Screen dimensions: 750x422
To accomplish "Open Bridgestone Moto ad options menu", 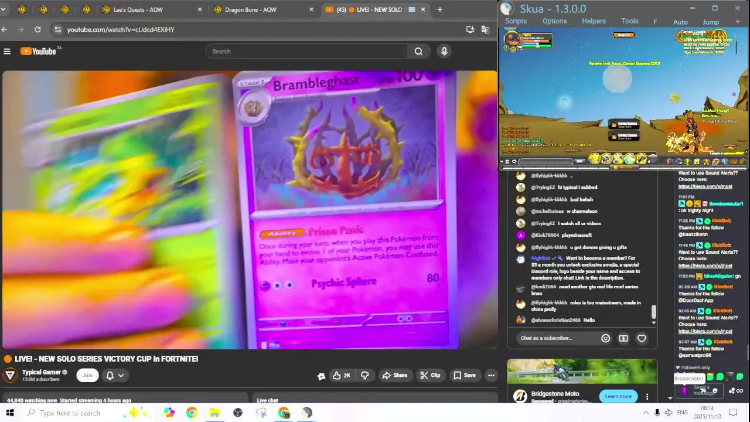I will pos(647,397).
